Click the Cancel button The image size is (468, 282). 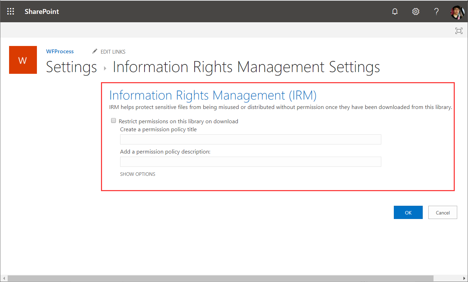[x=443, y=213]
